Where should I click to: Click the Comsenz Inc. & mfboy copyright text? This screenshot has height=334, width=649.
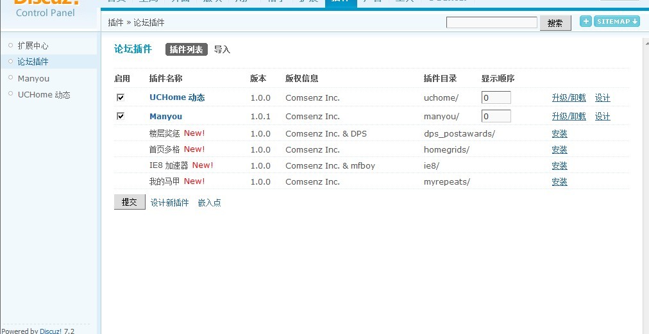tap(330, 165)
